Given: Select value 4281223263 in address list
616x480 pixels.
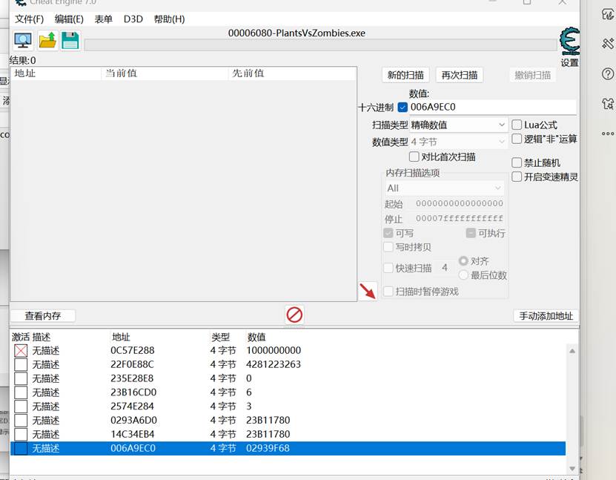Looking at the screenshot, I should tap(274, 365).
